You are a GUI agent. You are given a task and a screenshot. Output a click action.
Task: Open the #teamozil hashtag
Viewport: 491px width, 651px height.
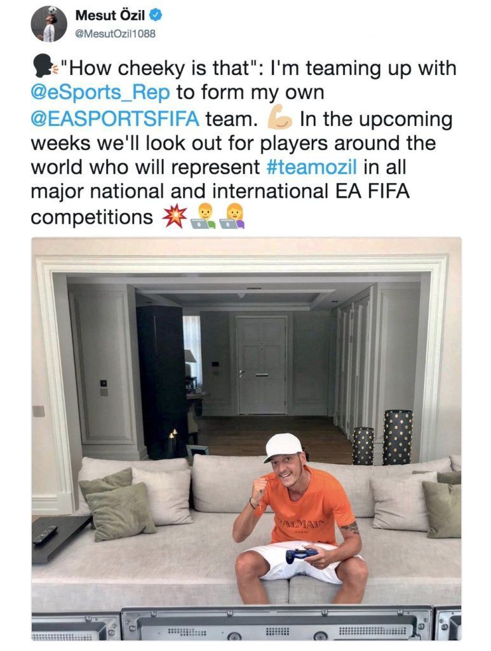coord(311,168)
